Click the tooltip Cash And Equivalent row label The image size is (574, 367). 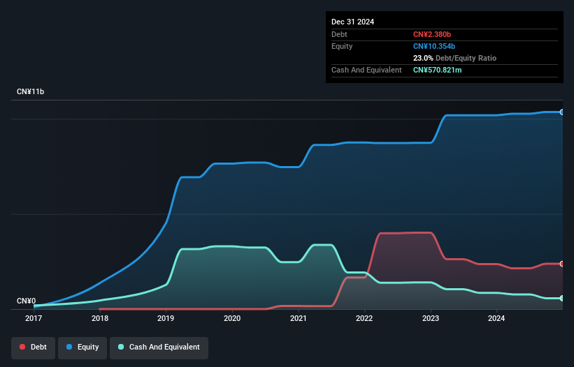point(366,70)
